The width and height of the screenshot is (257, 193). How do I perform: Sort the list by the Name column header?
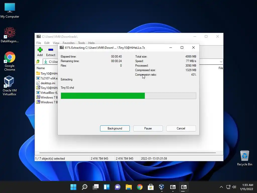41,68
